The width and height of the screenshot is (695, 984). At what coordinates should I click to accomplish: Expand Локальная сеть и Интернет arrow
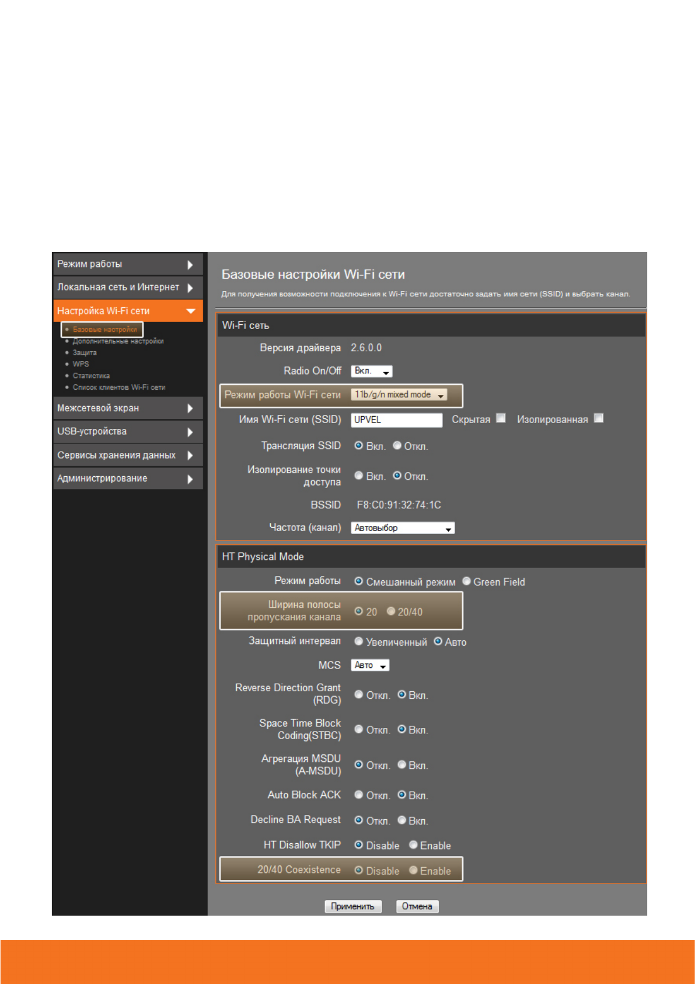(190, 288)
